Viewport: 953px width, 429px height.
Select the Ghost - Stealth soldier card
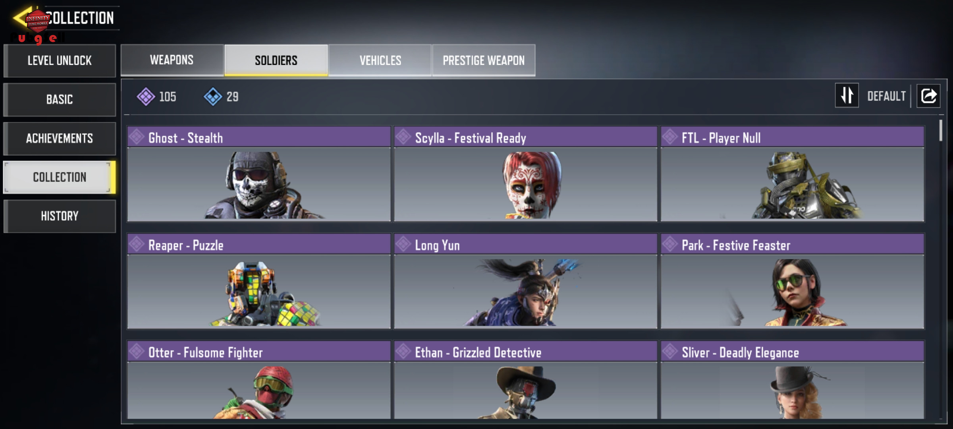(259, 174)
